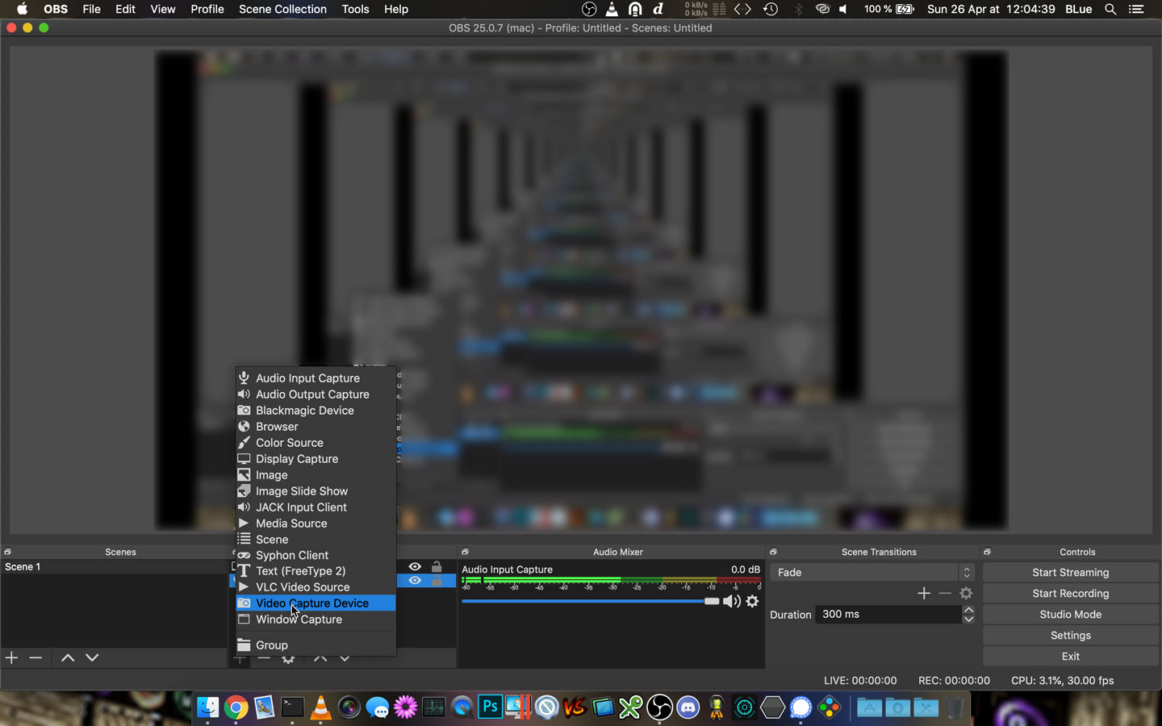Open Finder from the Dock
This screenshot has height=726, width=1162.
tap(207, 707)
